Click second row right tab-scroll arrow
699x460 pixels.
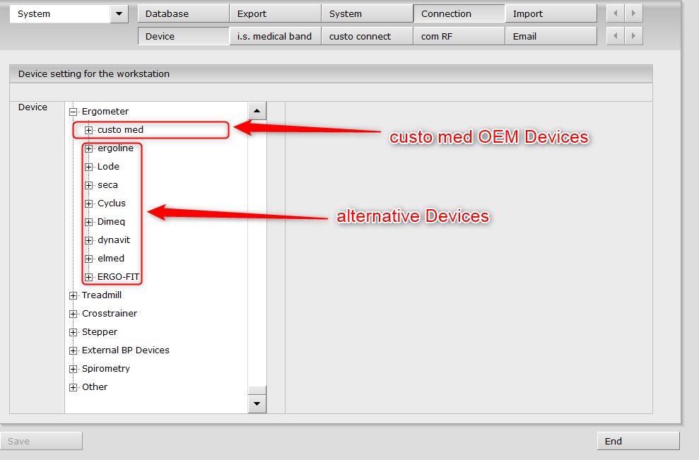(633, 36)
